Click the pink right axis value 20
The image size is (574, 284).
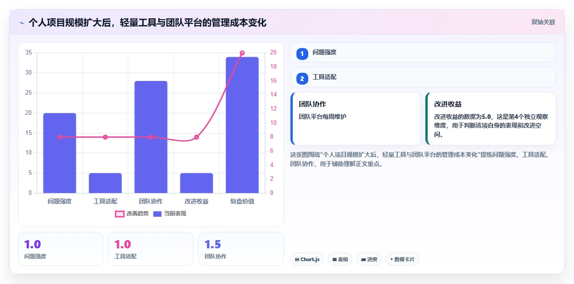273,53
